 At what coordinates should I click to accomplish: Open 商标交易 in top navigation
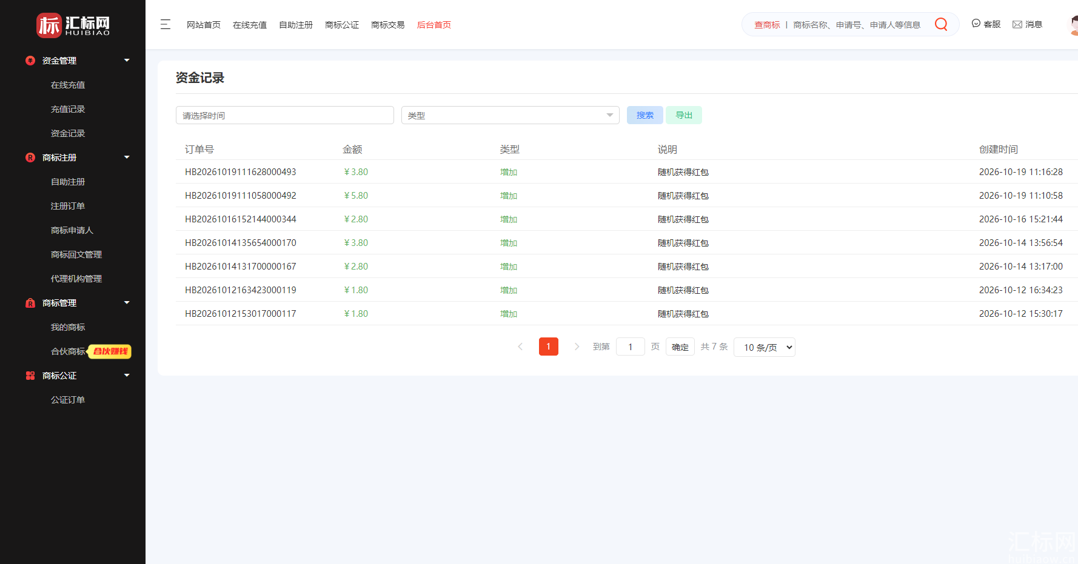[x=388, y=25]
